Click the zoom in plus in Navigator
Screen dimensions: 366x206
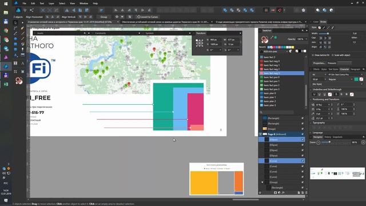click(363, 142)
